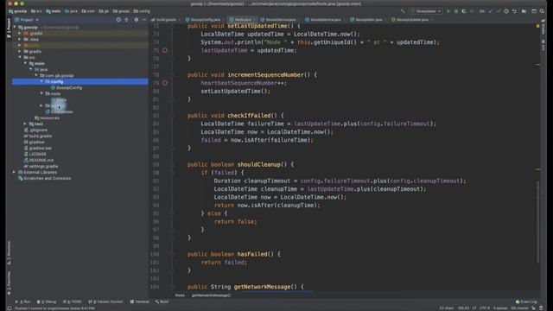Toggle breakpoint on line 79
This screenshot has height=311, width=553.
click(x=165, y=83)
